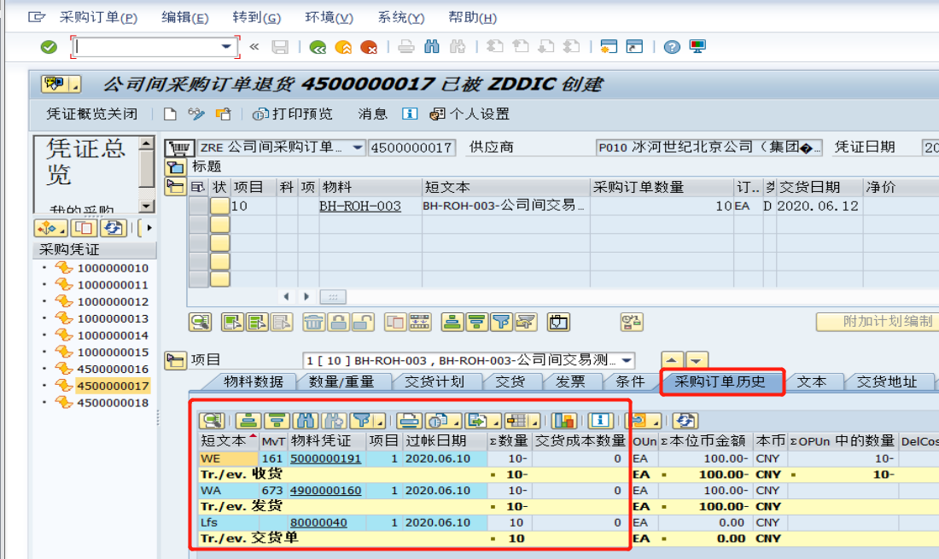This screenshot has height=559, width=939.
Task: Open the 环境(V) menu
Action: (329, 17)
